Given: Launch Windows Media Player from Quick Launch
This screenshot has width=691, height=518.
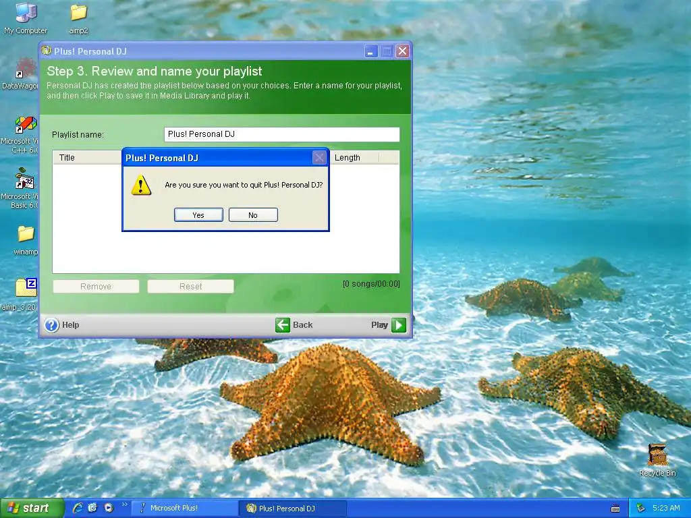Looking at the screenshot, I should [x=109, y=508].
